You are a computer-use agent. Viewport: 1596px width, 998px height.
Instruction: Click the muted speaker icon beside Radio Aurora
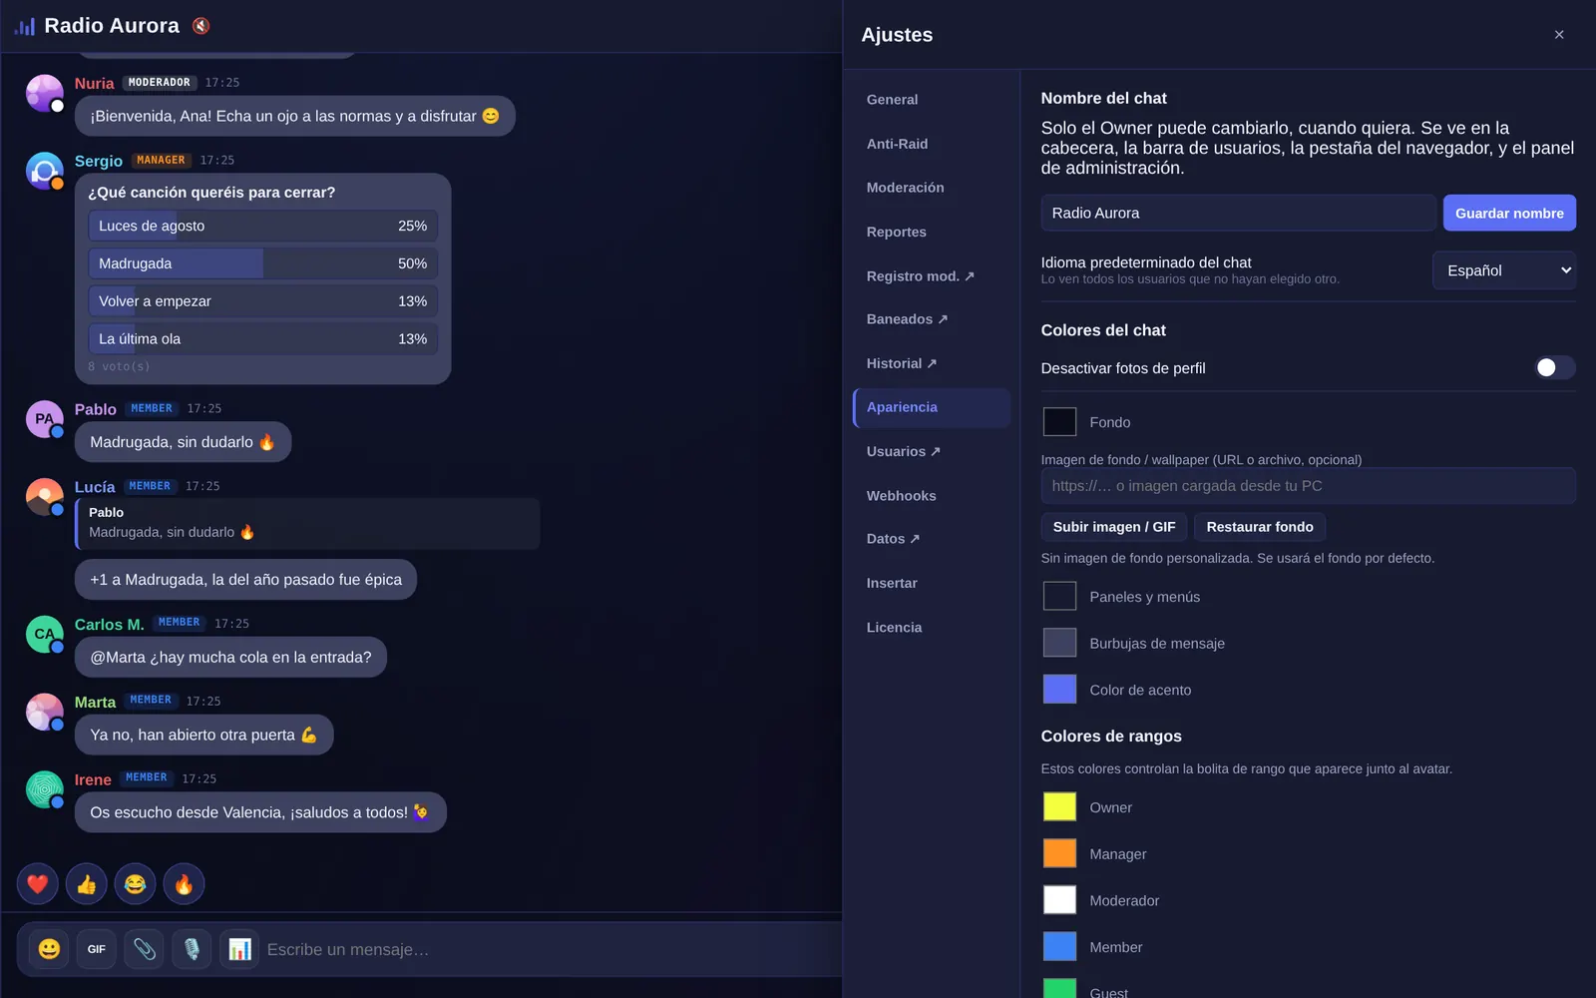pos(201,26)
